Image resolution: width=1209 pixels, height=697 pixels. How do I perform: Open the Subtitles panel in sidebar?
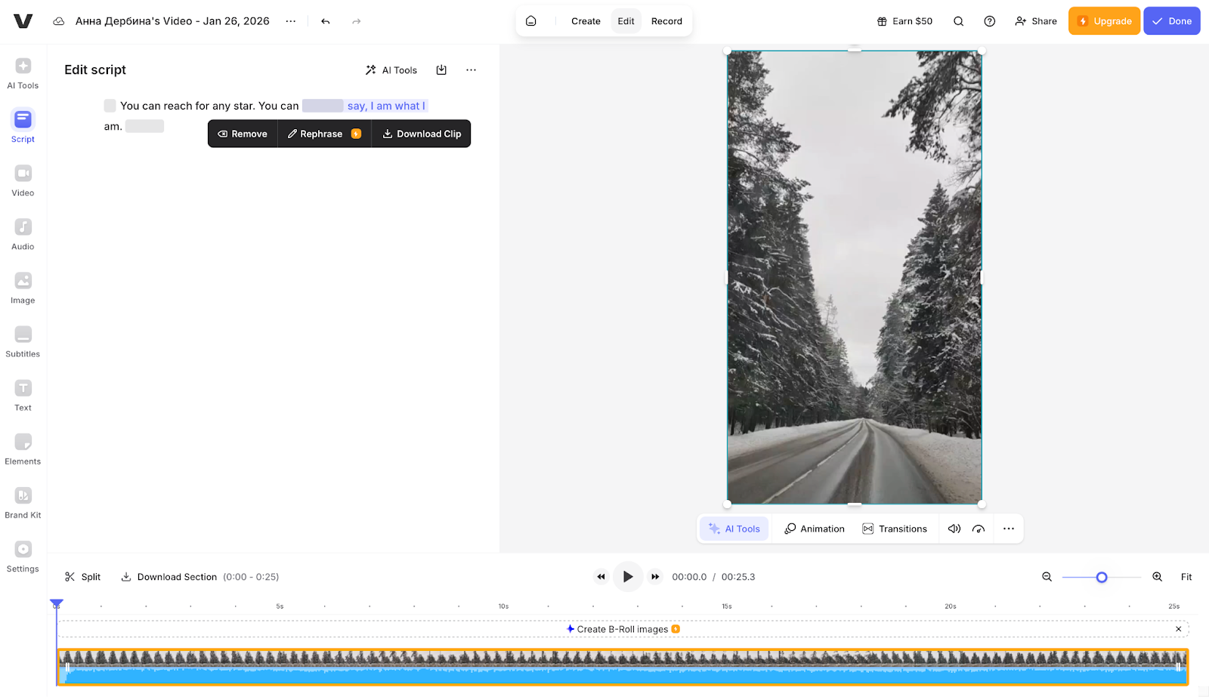point(23,341)
